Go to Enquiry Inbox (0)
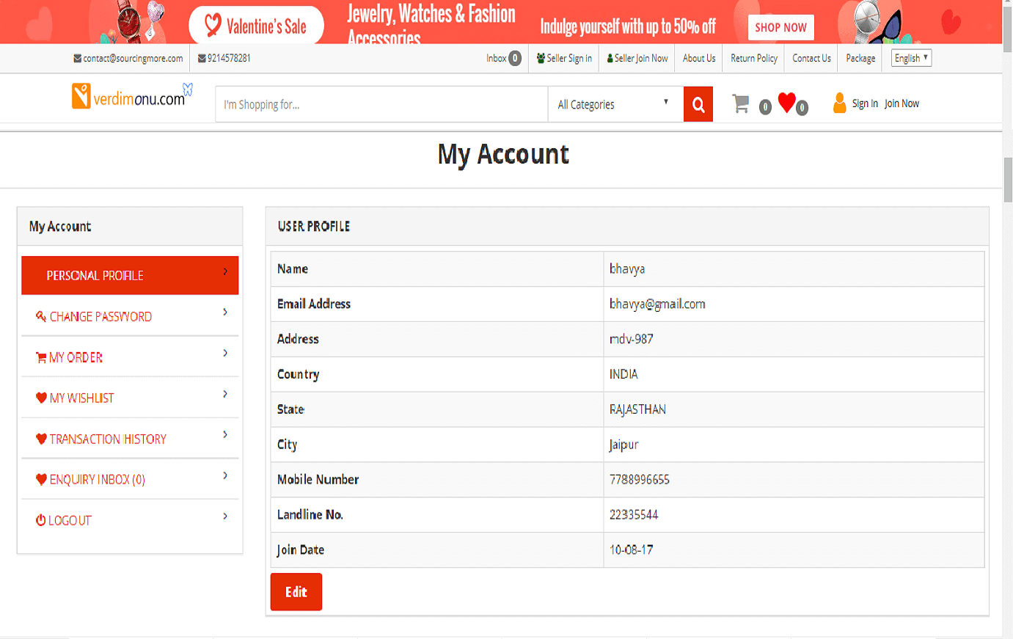 (98, 480)
